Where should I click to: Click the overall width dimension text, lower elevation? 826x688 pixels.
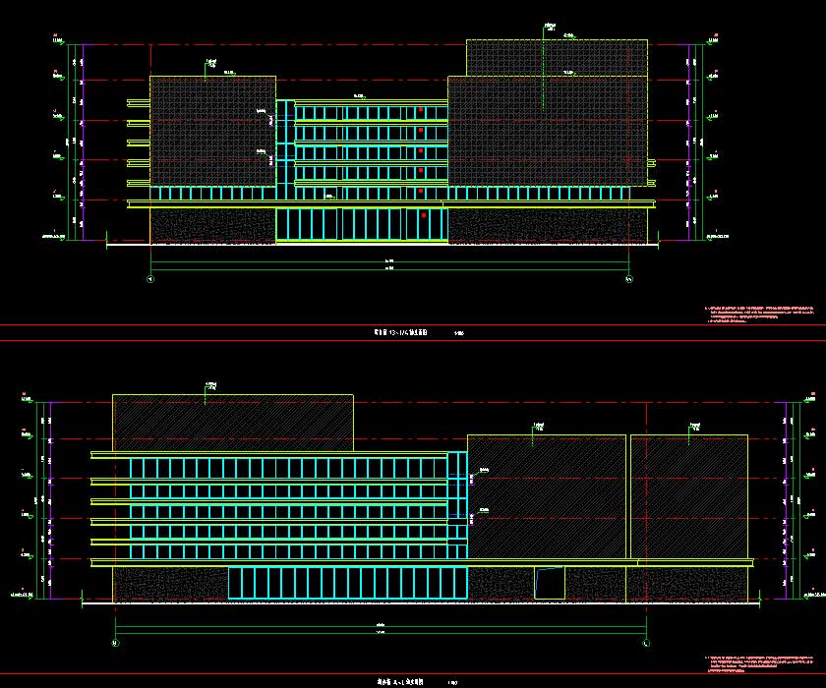[381, 632]
